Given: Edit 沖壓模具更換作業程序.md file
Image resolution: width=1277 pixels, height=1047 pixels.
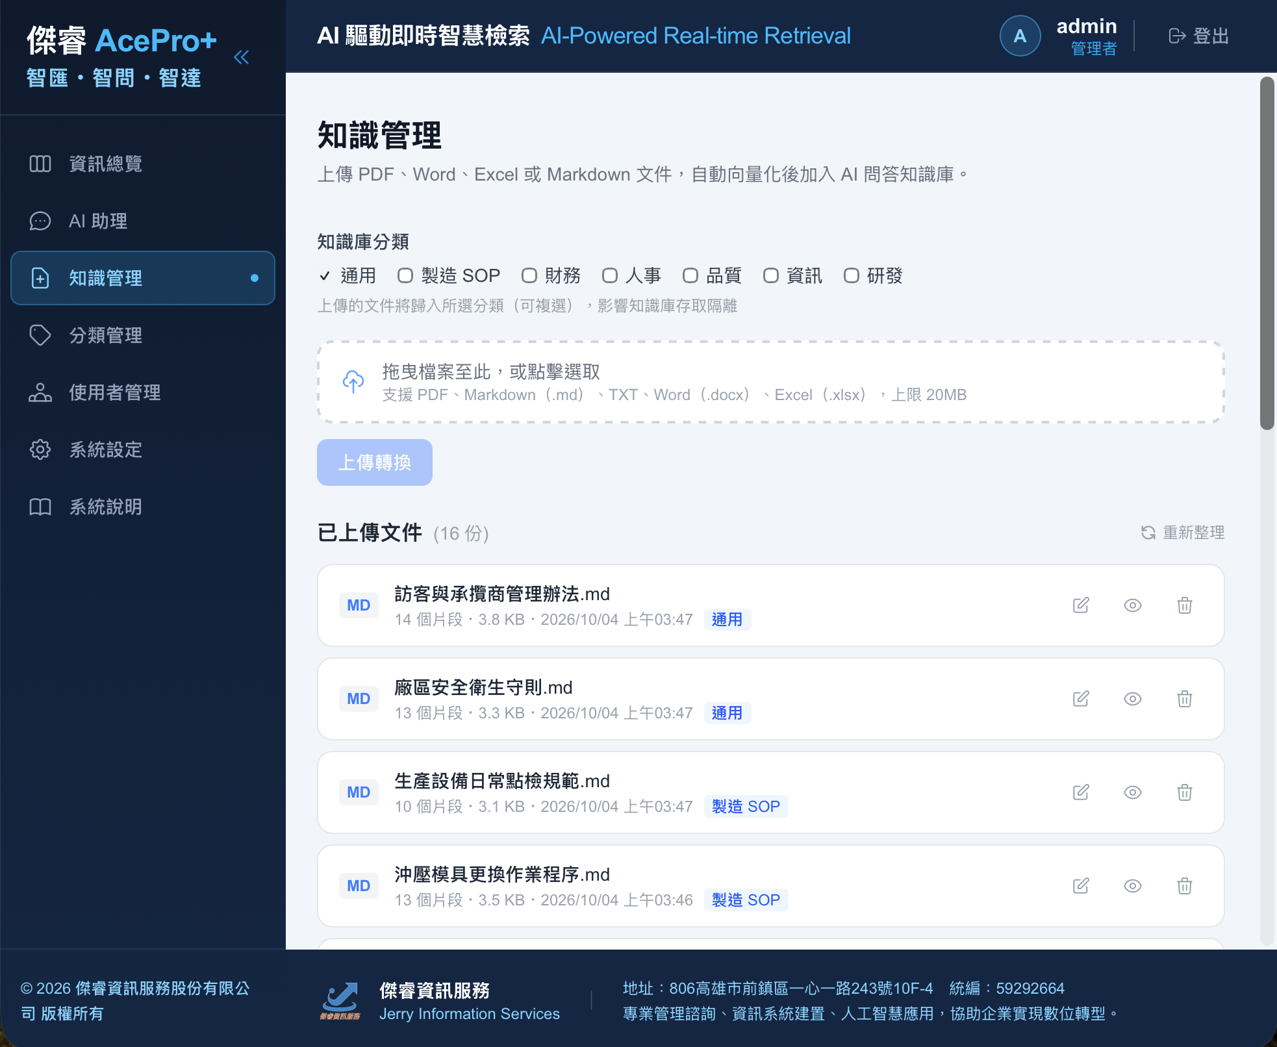Looking at the screenshot, I should (x=1081, y=886).
